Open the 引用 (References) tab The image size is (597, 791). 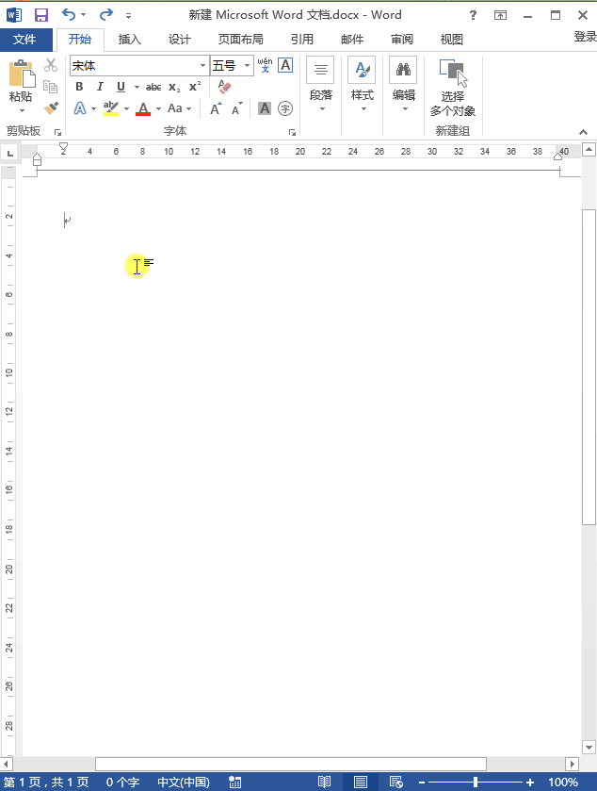301,40
